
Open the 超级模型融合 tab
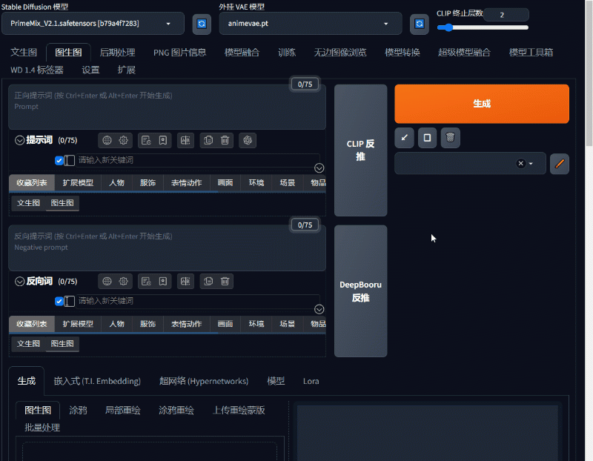click(464, 52)
